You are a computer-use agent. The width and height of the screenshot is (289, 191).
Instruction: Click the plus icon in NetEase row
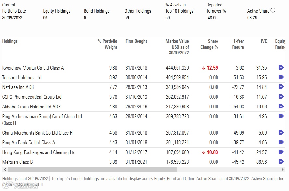pyautogui.click(x=281, y=87)
